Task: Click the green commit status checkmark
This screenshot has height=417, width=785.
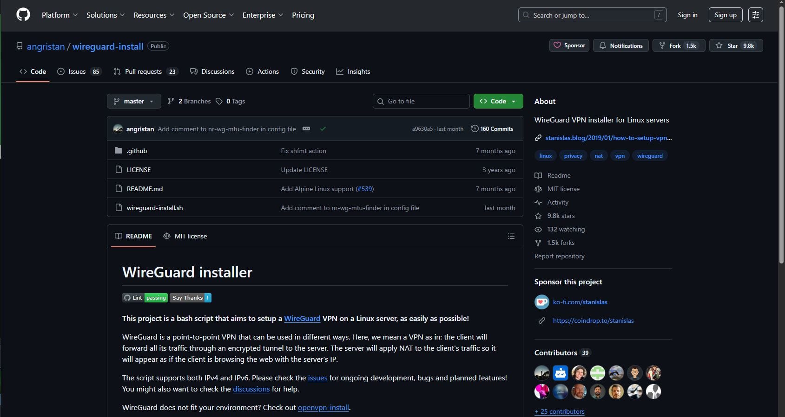Action: (x=323, y=129)
